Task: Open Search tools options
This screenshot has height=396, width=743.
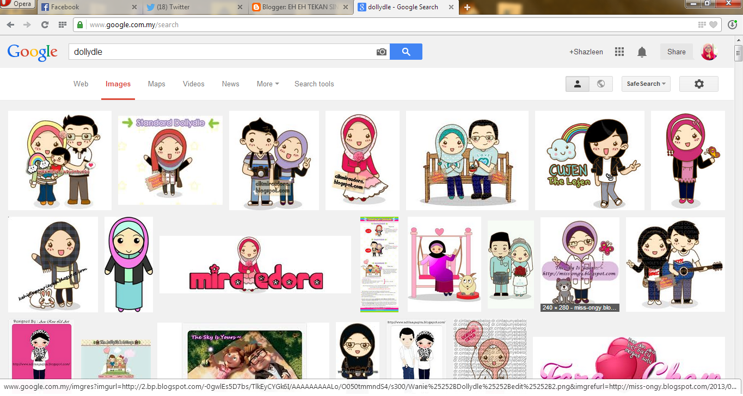Action: (x=314, y=84)
